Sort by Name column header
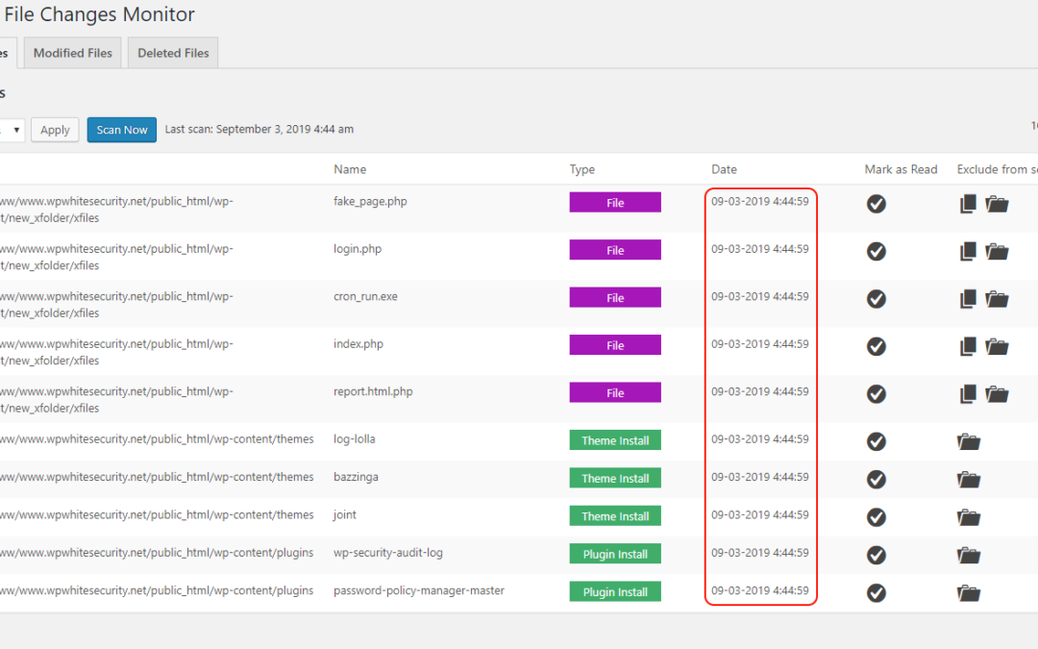 (x=350, y=169)
